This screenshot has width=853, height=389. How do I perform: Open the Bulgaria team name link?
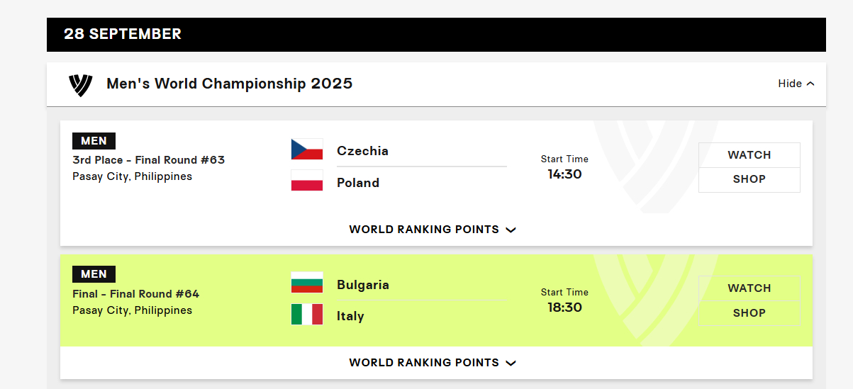[363, 285]
